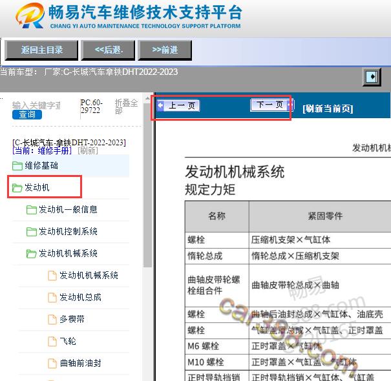Viewport: 391px width, 381px height.
Task: Click the C-长城汽车-拿铁DHT-2022-2023 title
Action: (x=69, y=143)
